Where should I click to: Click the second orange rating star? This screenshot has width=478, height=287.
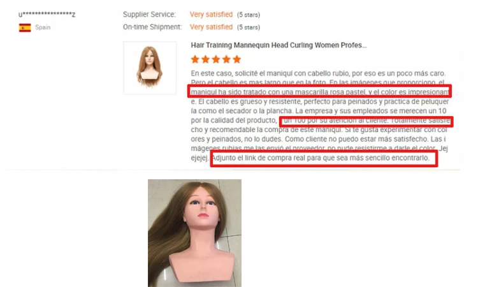pos(205,59)
